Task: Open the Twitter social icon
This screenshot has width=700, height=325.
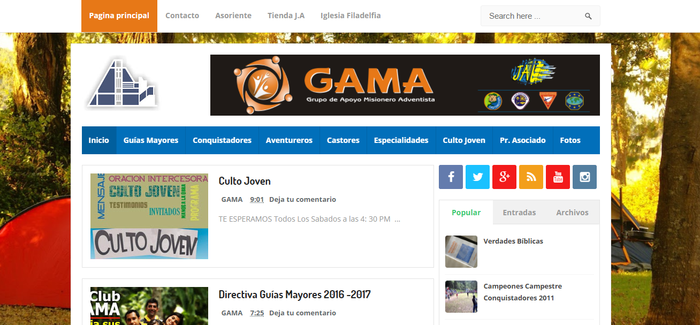Action: pos(477,177)
